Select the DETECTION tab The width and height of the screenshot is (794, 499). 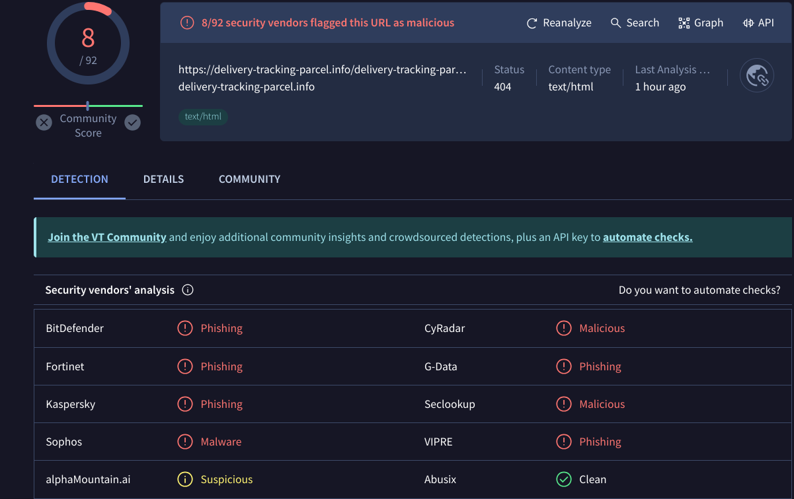point(79,179)
